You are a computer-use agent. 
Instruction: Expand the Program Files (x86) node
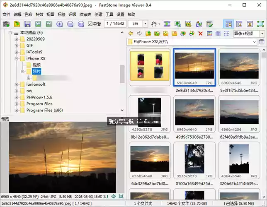tap(16, 111)
